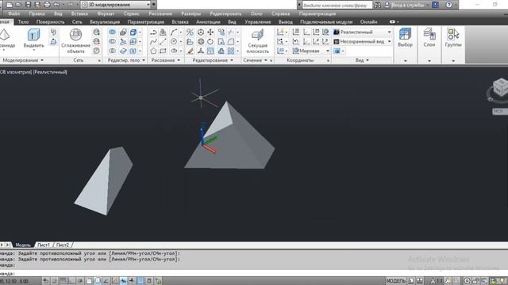Click the Erase tool icon
This screenshot has width=508, height=285.
pyautogui.click(x=190, y=51)
